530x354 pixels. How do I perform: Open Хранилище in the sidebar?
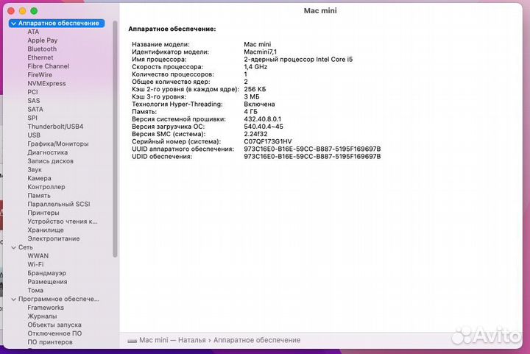(x=46, y=230)
